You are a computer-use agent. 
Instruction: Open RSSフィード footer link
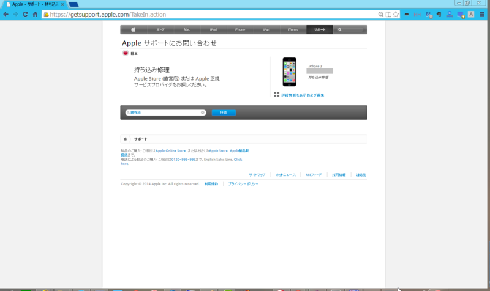(314, 175)
